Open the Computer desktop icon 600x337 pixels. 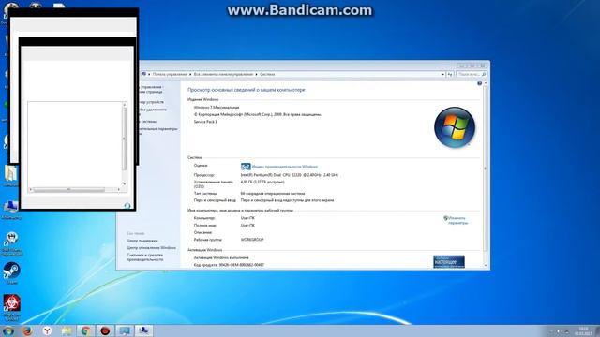(x=11, y=210)
